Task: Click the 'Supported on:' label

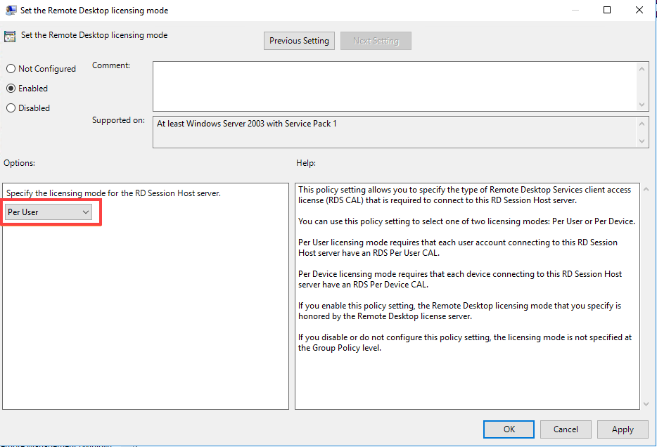Action: (118, 120)
